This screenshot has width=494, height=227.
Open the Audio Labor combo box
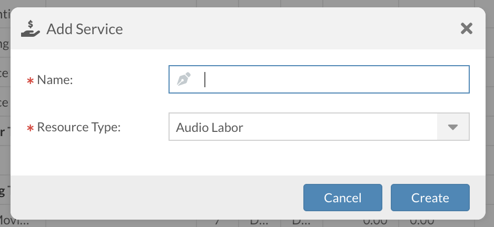(x=303, y=127)
